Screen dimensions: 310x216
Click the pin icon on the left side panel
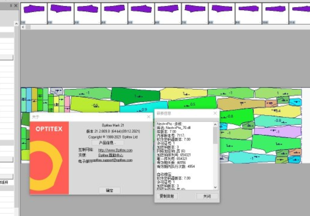[x=11, y=6]
